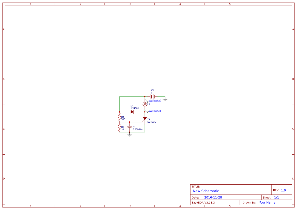
Task: Click the '2016-11-28' date value
Action: 213,197
